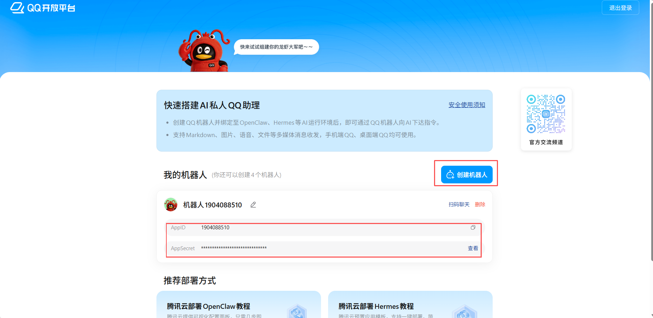Screen dimensions: 653x318
Task: Open the 腾讯云部署 OpenClaw 教程 card
Action: [x=239, y=305]
